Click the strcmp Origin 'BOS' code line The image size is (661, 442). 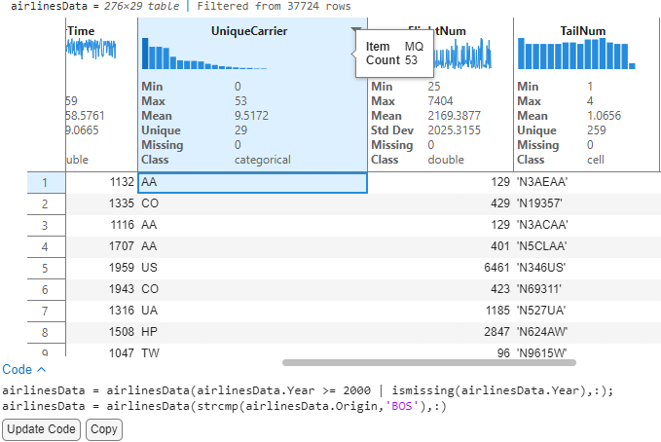(225, 406)
